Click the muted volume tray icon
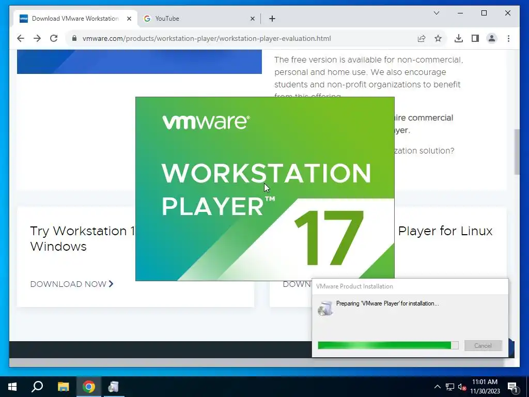The width and height of the screenshot is (529, 397). click(462, 387)
